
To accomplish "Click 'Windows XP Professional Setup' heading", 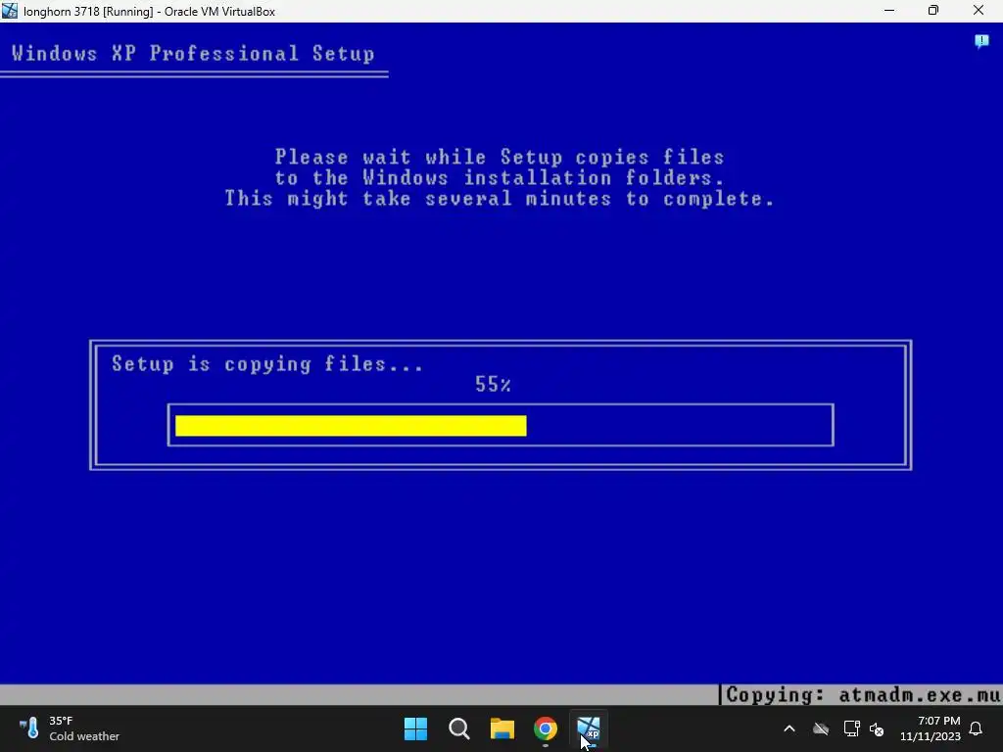I will 193,53.
